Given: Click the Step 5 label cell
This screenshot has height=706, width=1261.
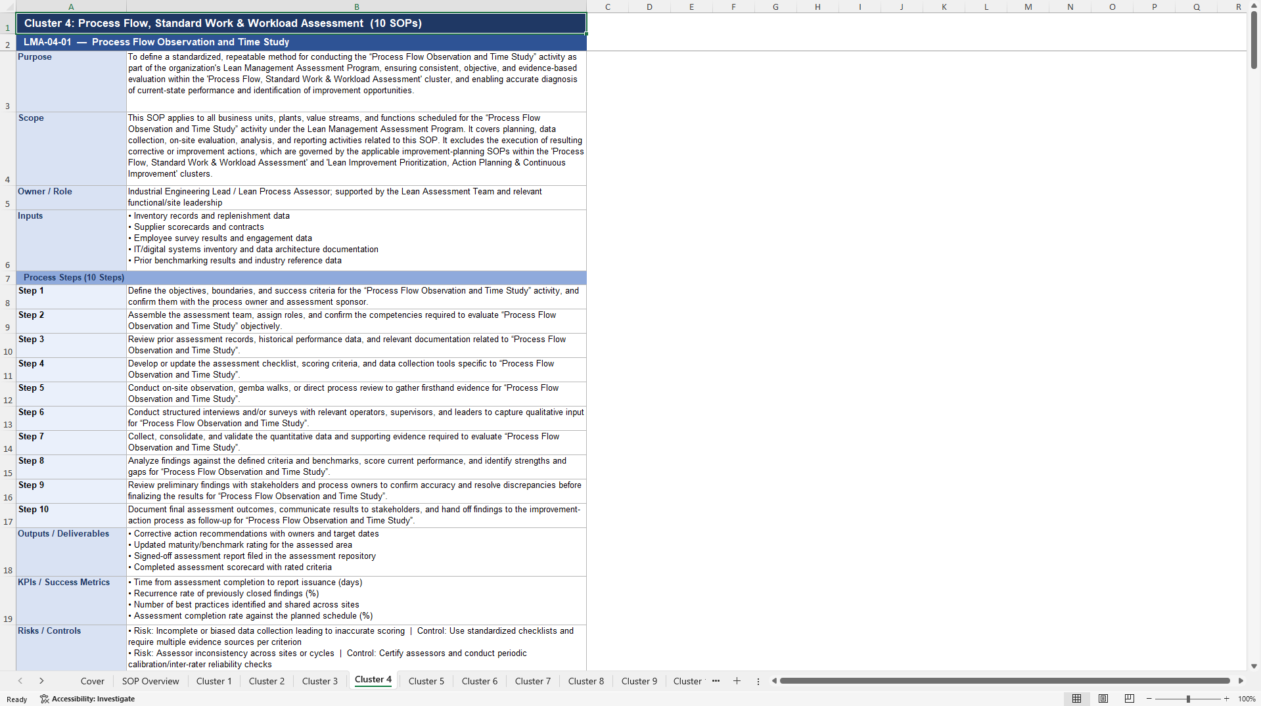Looking at the screenshot, I should pyautogui.click(x=71, y=394).
